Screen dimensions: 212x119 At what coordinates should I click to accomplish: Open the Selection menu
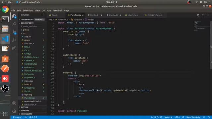(28, 11)
